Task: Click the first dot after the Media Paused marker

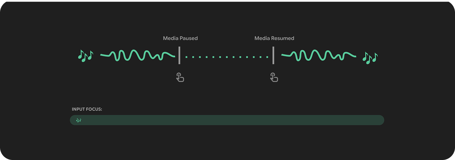Action: point(186,57)
